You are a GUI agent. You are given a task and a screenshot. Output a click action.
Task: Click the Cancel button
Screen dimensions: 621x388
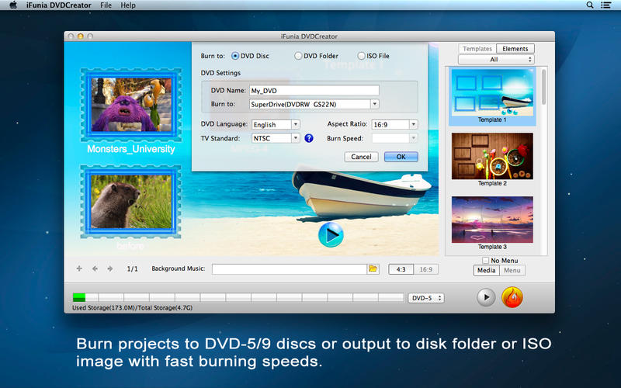pyautogui.click(x=361, y=157)
